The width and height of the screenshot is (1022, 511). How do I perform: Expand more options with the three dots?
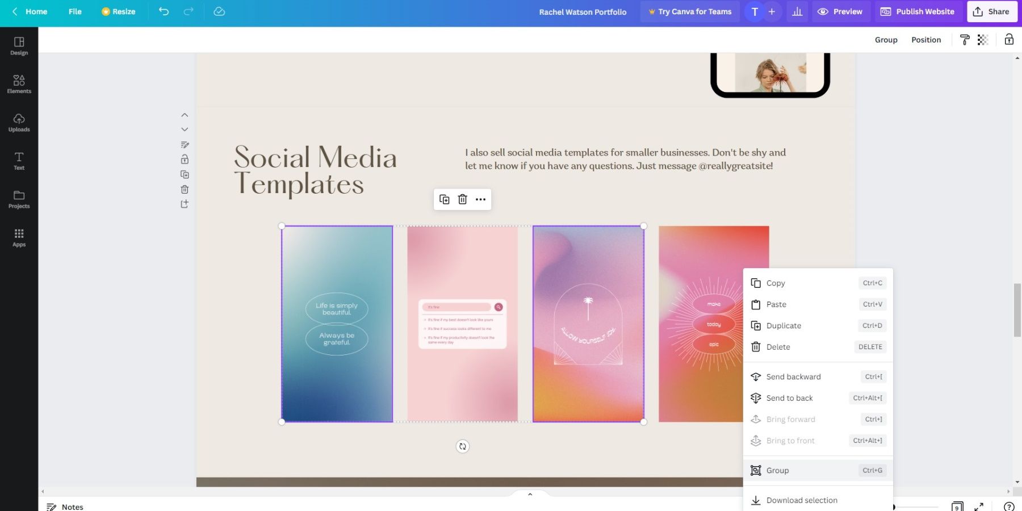click(480, 199)
